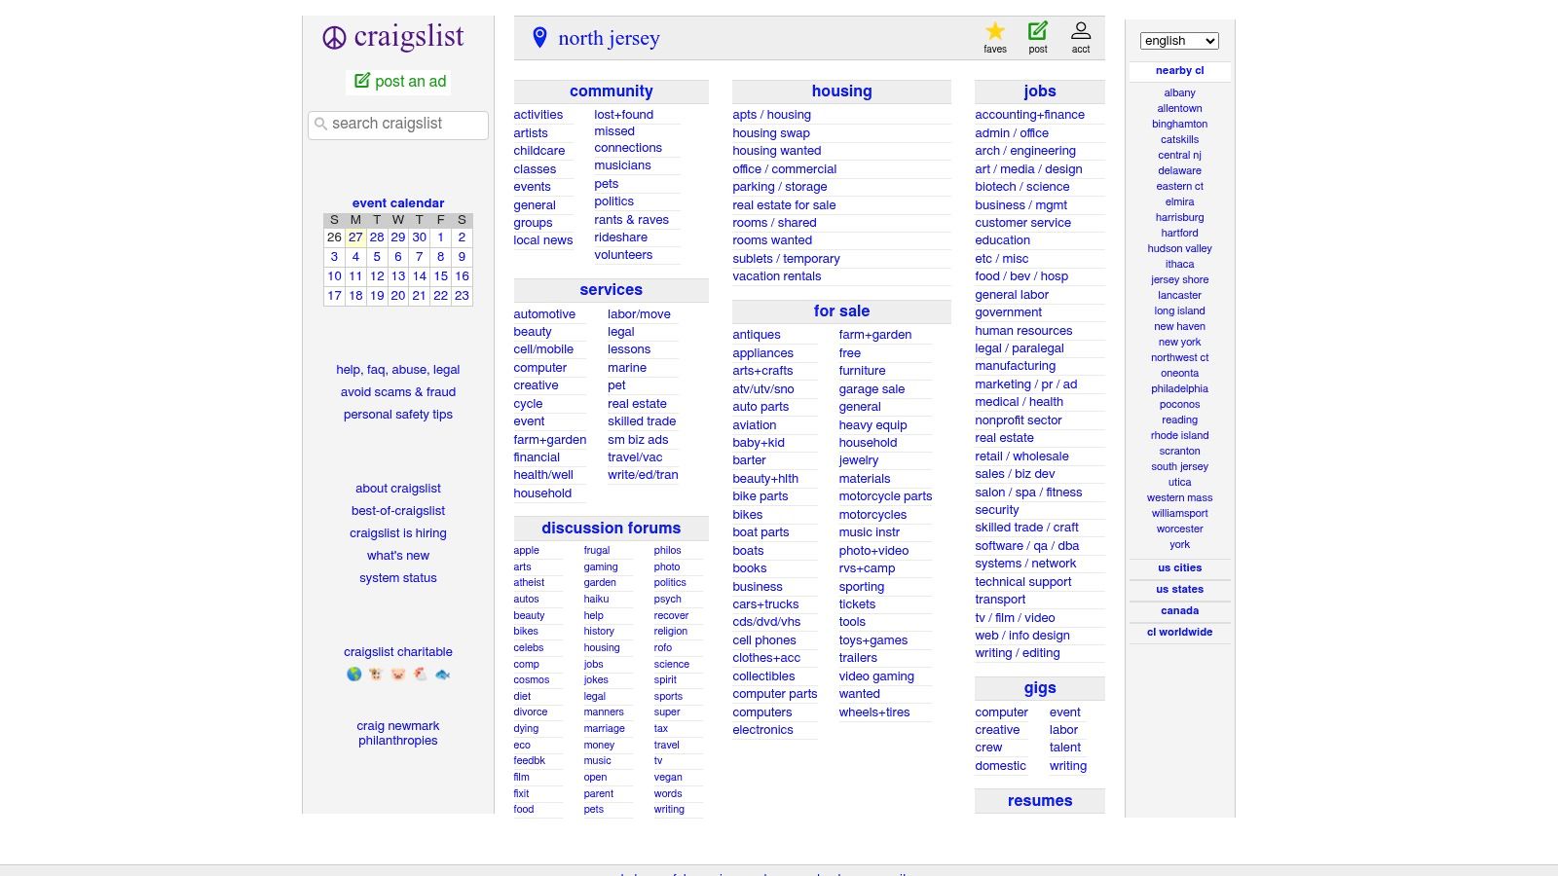Open craigslist is hiring link

[x=397, y=533]
